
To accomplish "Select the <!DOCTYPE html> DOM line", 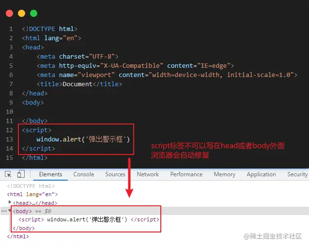I will 31,186.
